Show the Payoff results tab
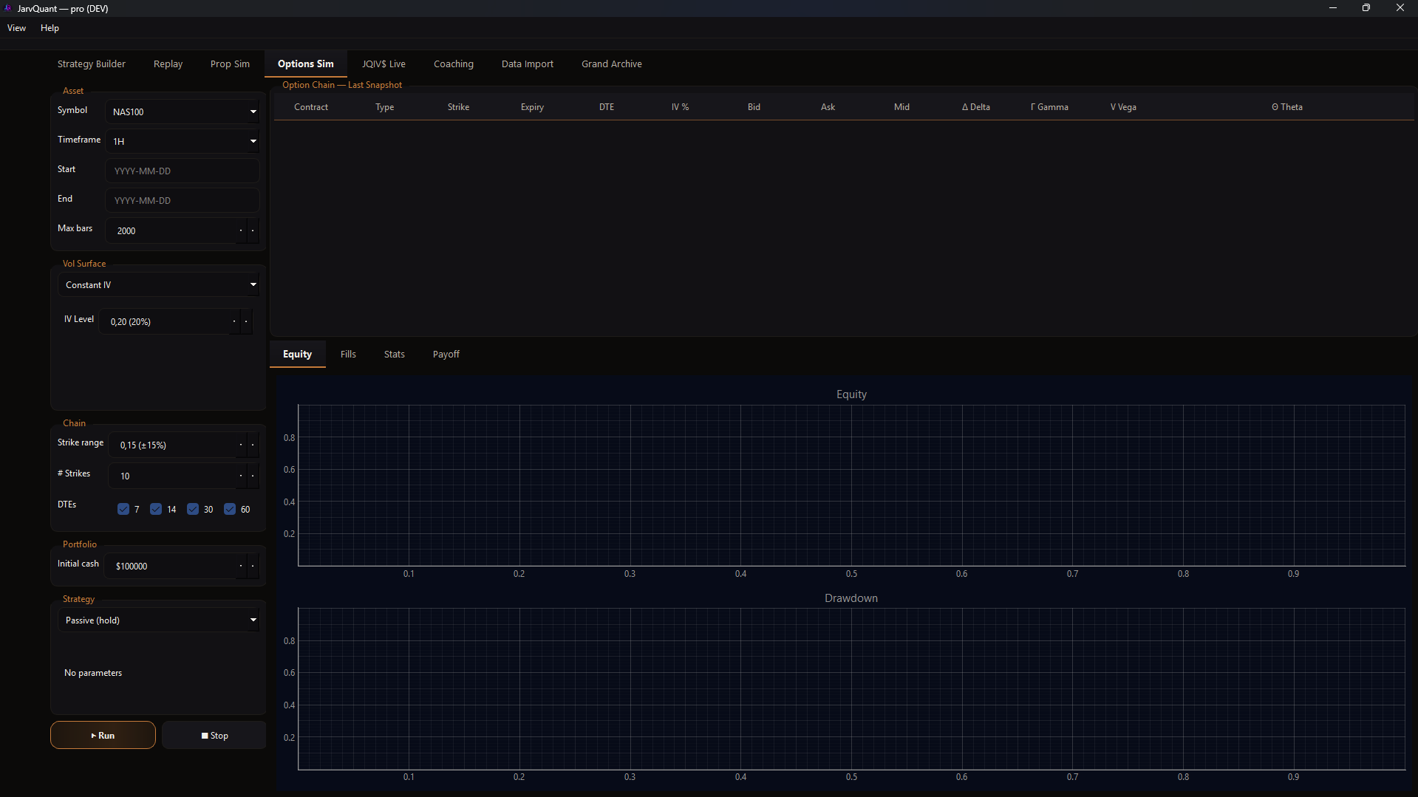 coord(446,355)
